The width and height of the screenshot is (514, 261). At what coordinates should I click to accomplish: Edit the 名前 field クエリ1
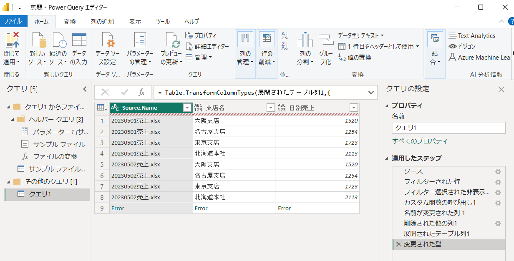point(448,128)
